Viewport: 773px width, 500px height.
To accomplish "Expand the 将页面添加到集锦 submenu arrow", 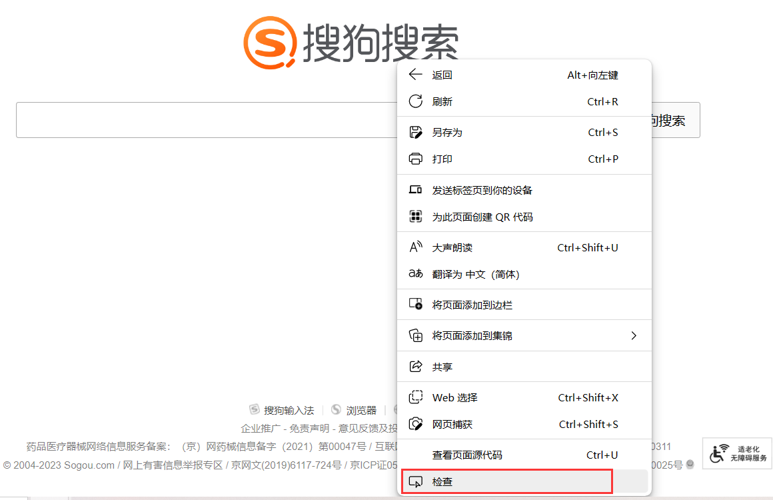I will 634,335.
